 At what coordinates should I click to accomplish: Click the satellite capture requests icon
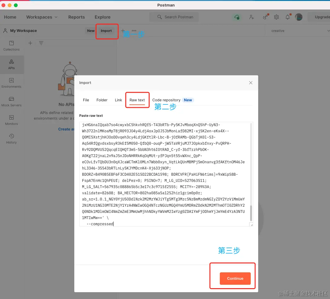[266, 17]
